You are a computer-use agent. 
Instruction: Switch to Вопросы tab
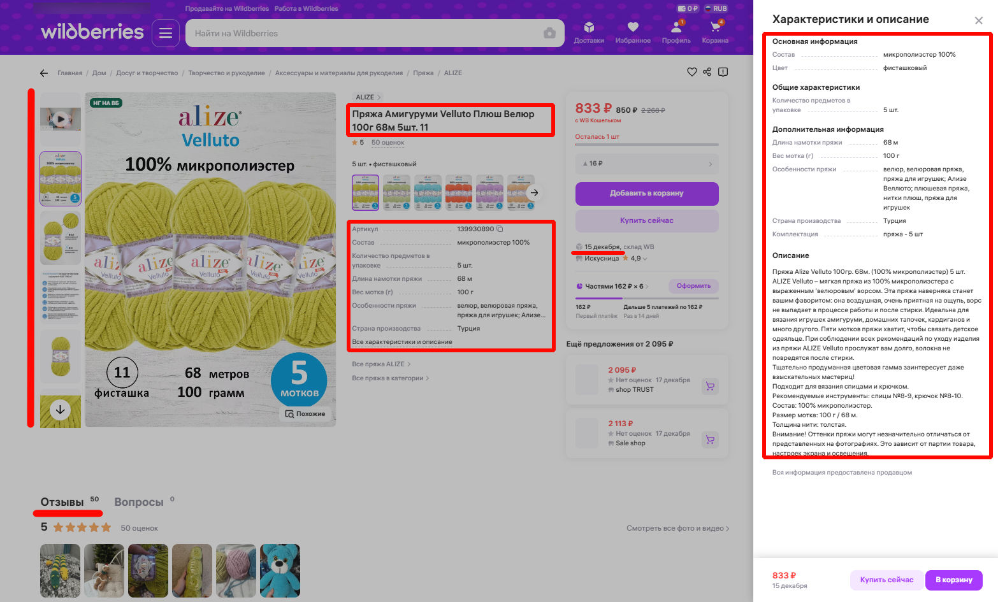[139, 502]
